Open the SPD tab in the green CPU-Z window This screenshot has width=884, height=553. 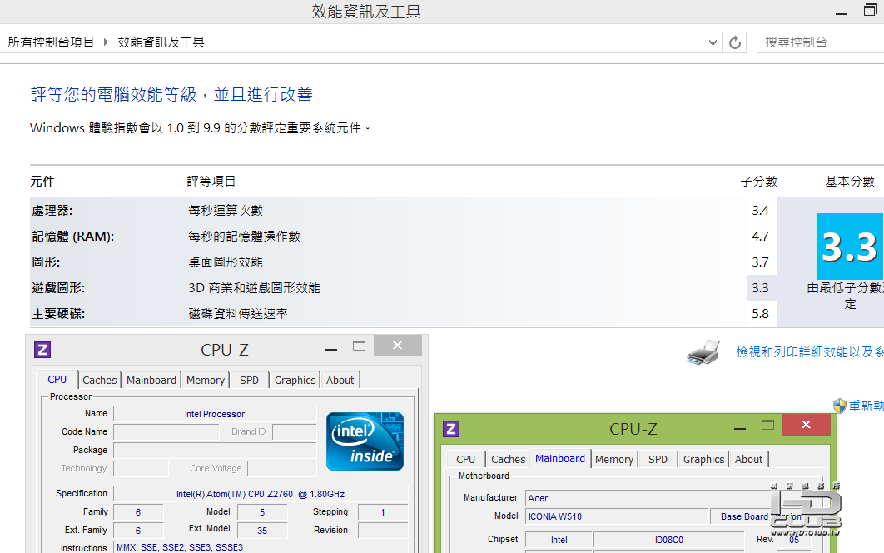[x=658, y=460]
